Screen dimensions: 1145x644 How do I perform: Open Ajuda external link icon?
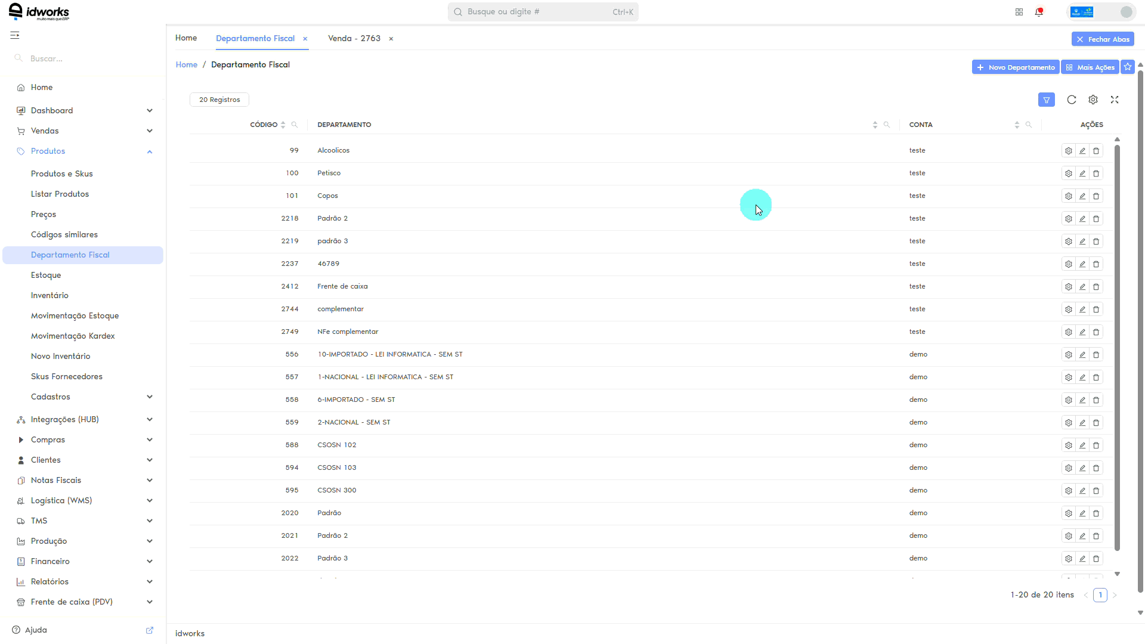(x=150, y=630)
